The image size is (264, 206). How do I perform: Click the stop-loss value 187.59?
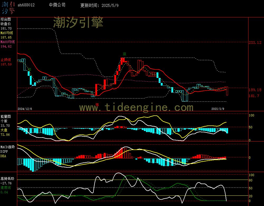click(6, 64)
